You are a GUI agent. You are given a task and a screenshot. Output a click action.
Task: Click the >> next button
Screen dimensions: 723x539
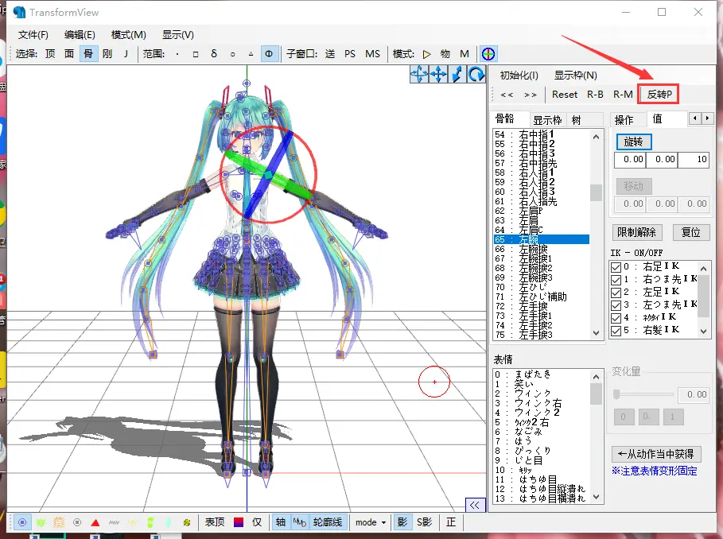[x=531, y=95]
